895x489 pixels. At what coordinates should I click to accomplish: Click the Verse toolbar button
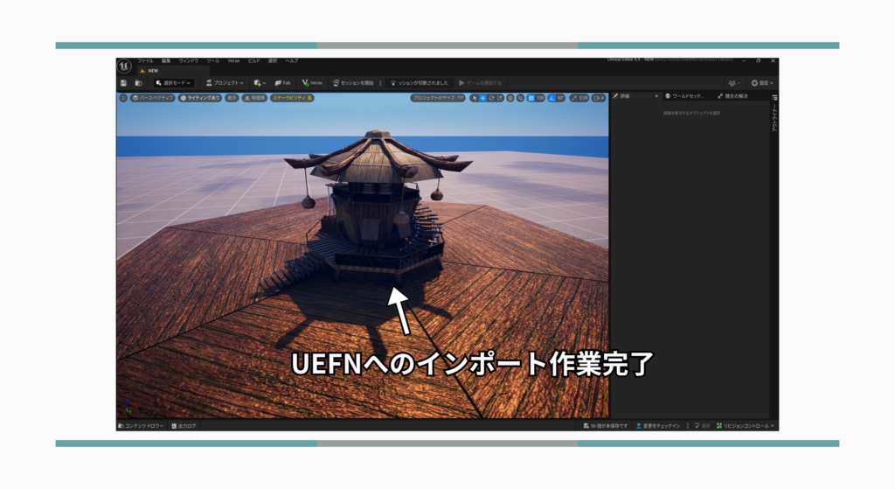pyautogui.click(x=312, y=83)
